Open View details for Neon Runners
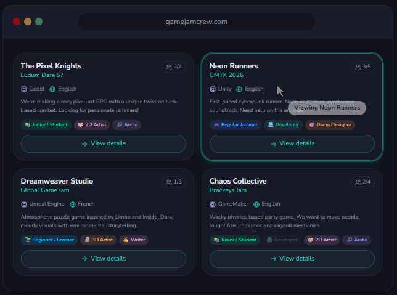397x295 pixels. coord(292,143)
